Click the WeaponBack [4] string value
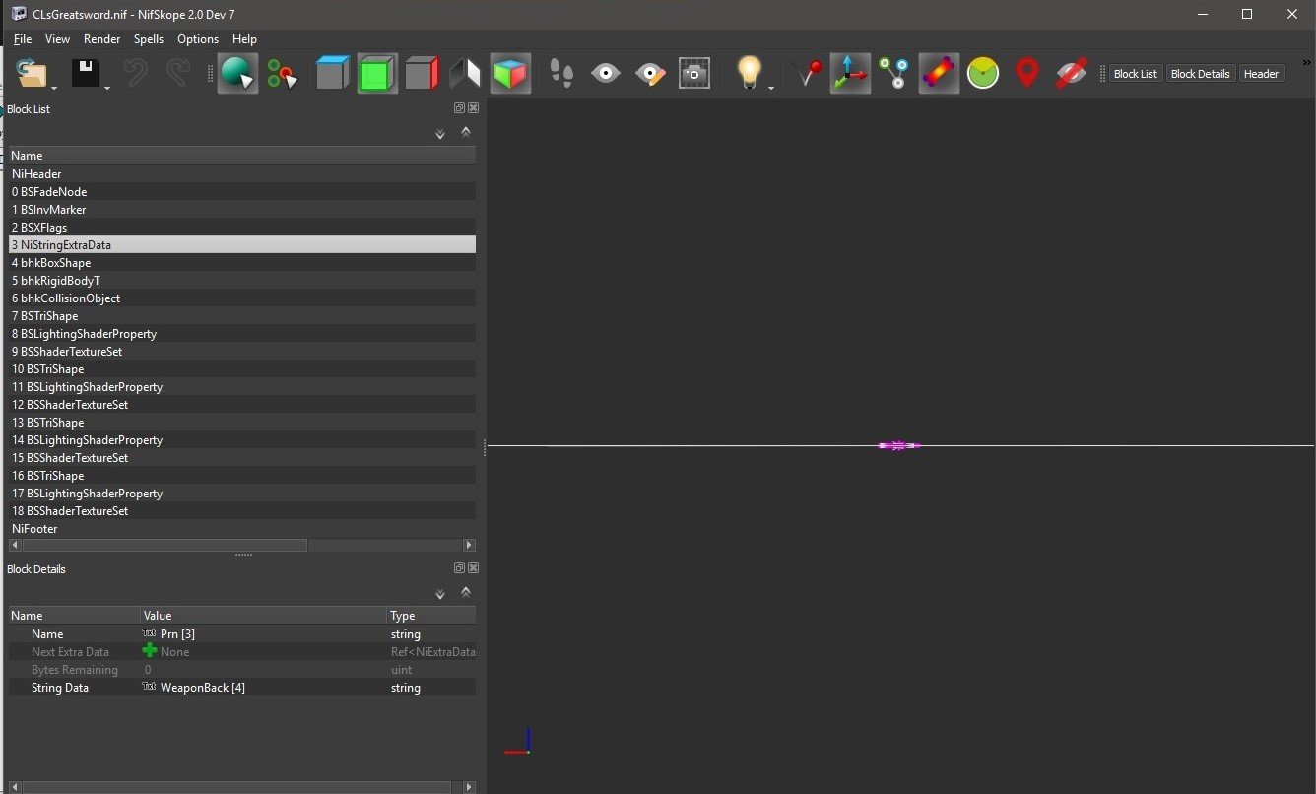 [x=202, y=688]
